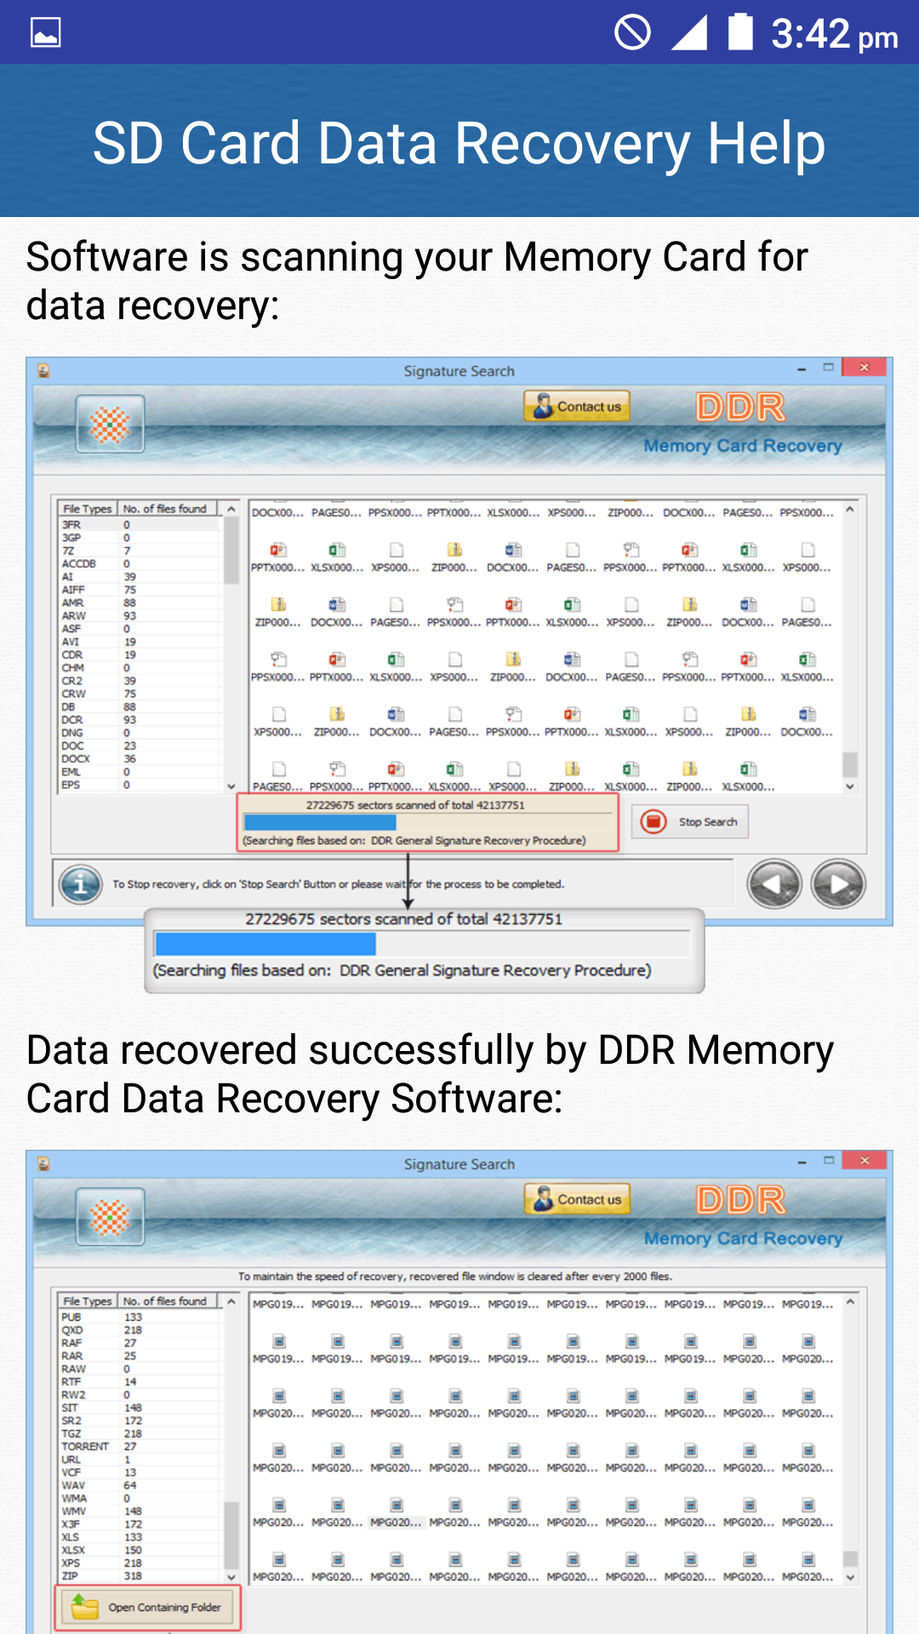Click scroll-down arrow of second file grid

(x=849, y=1577)
